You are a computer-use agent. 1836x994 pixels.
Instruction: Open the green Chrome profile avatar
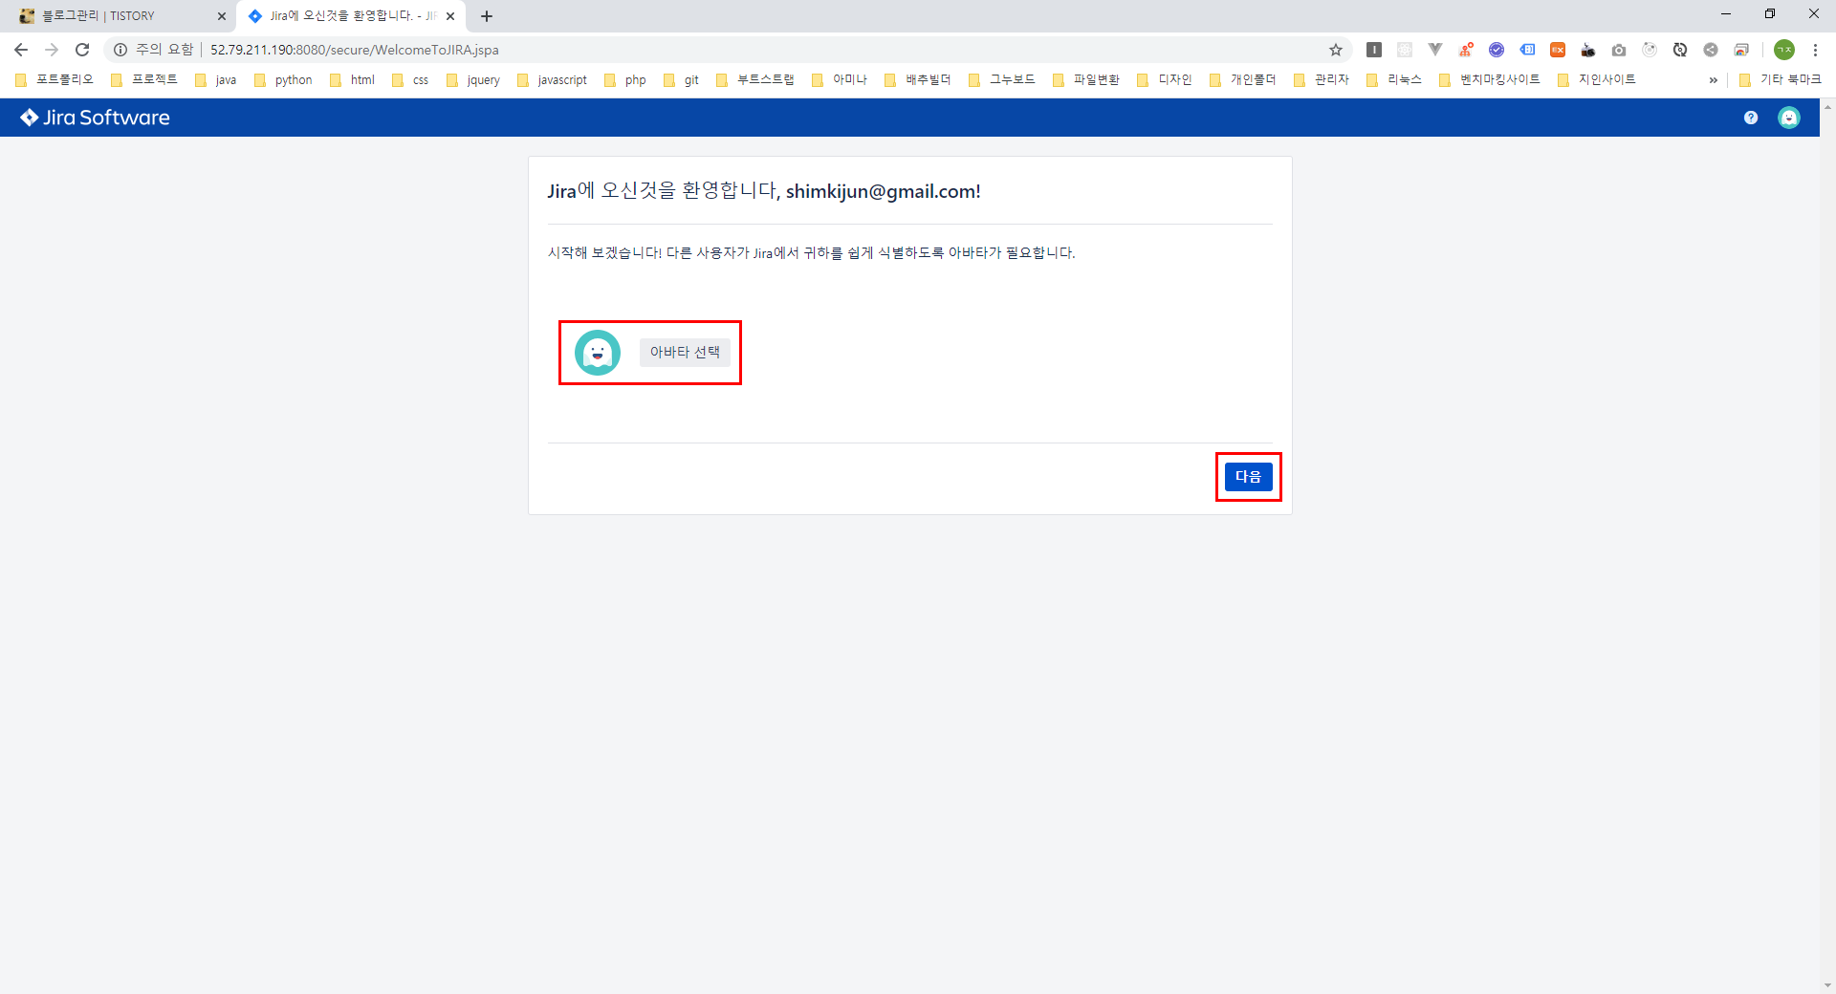pos(1784,50)
